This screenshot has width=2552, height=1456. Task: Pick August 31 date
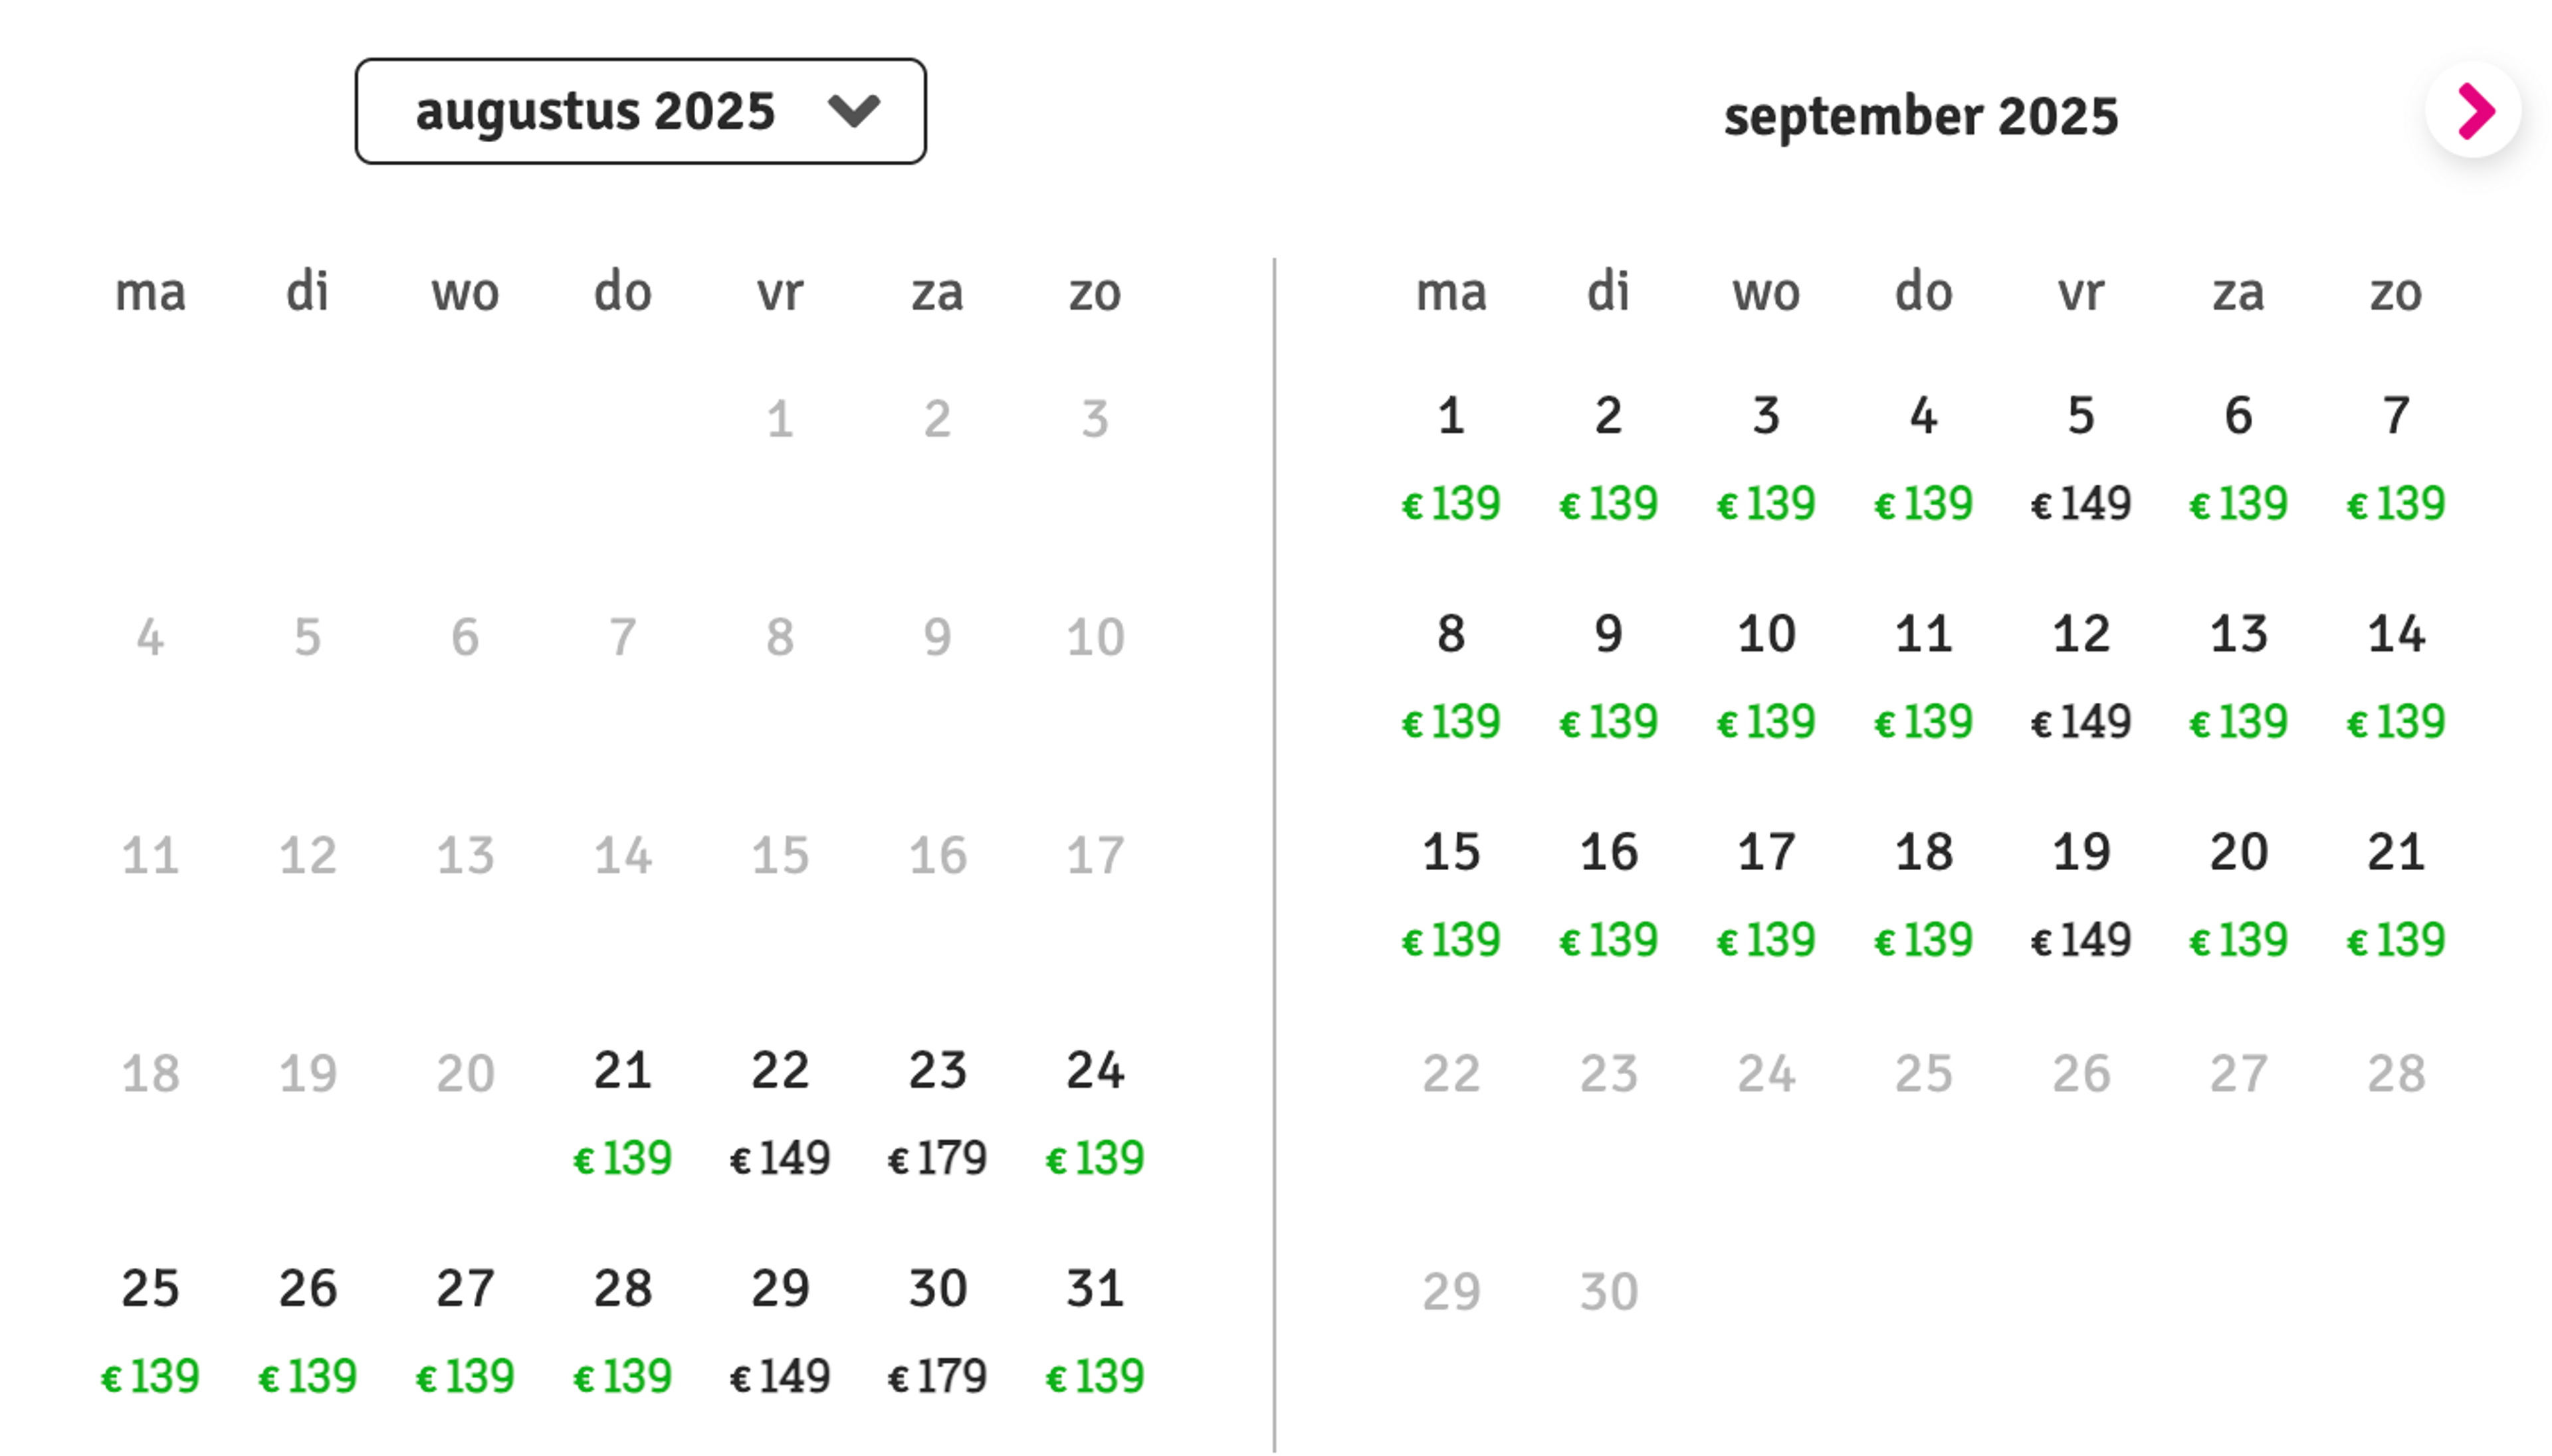[1095, 1330]
